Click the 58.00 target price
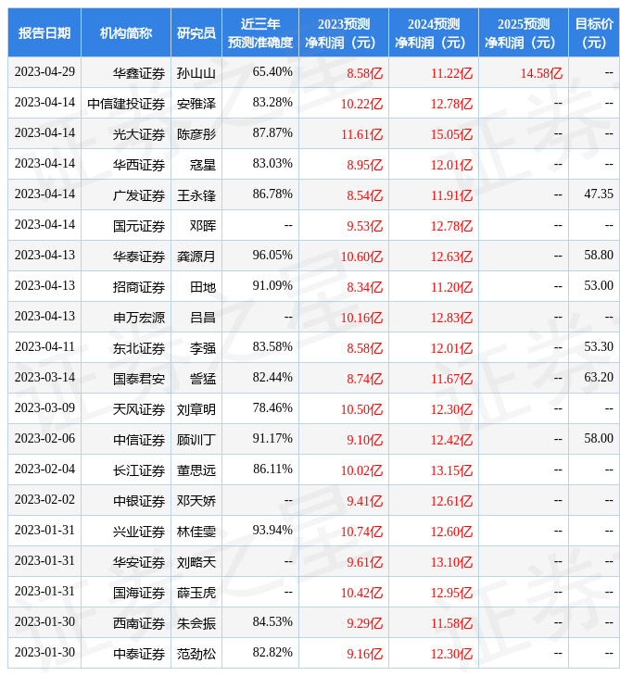This screenshot has width=620, height=676. tap(599, 439)
